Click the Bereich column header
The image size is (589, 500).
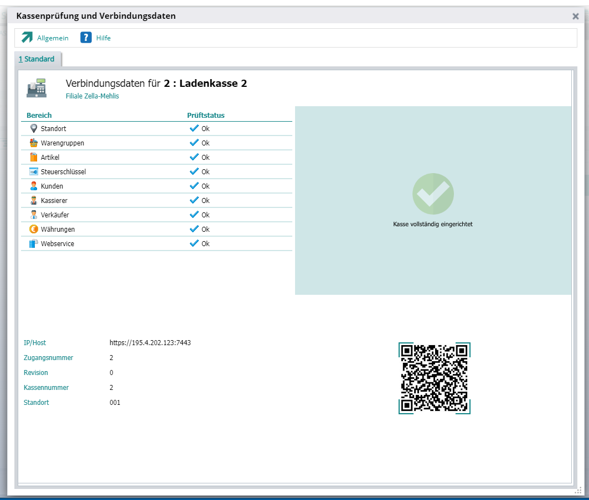[39, 116]
